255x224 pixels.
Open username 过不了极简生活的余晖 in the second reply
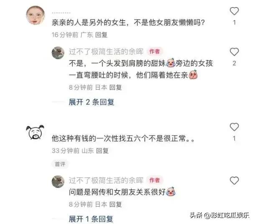pyautogui.click(x=106, y=180)
